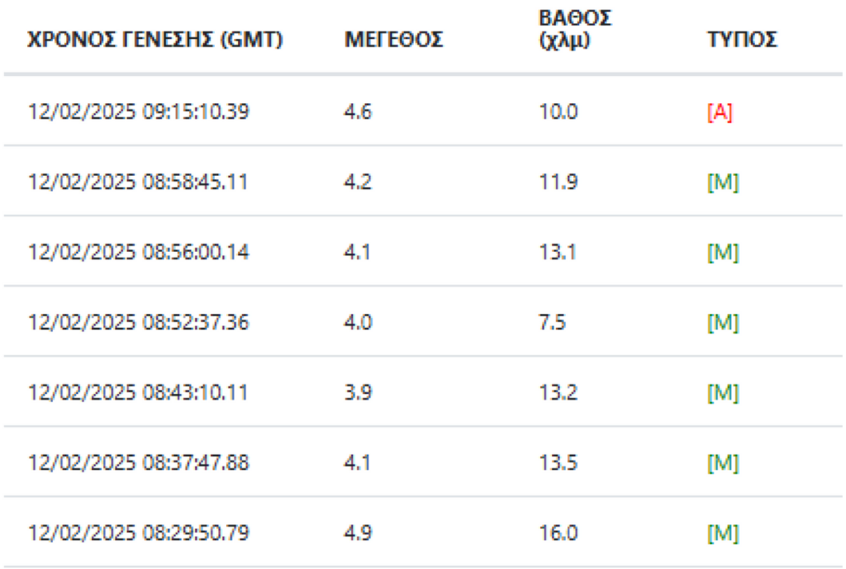Click [M] tag for 08:58:45.11 earthquake
846x569 pixels.
[x=724, y=183]
